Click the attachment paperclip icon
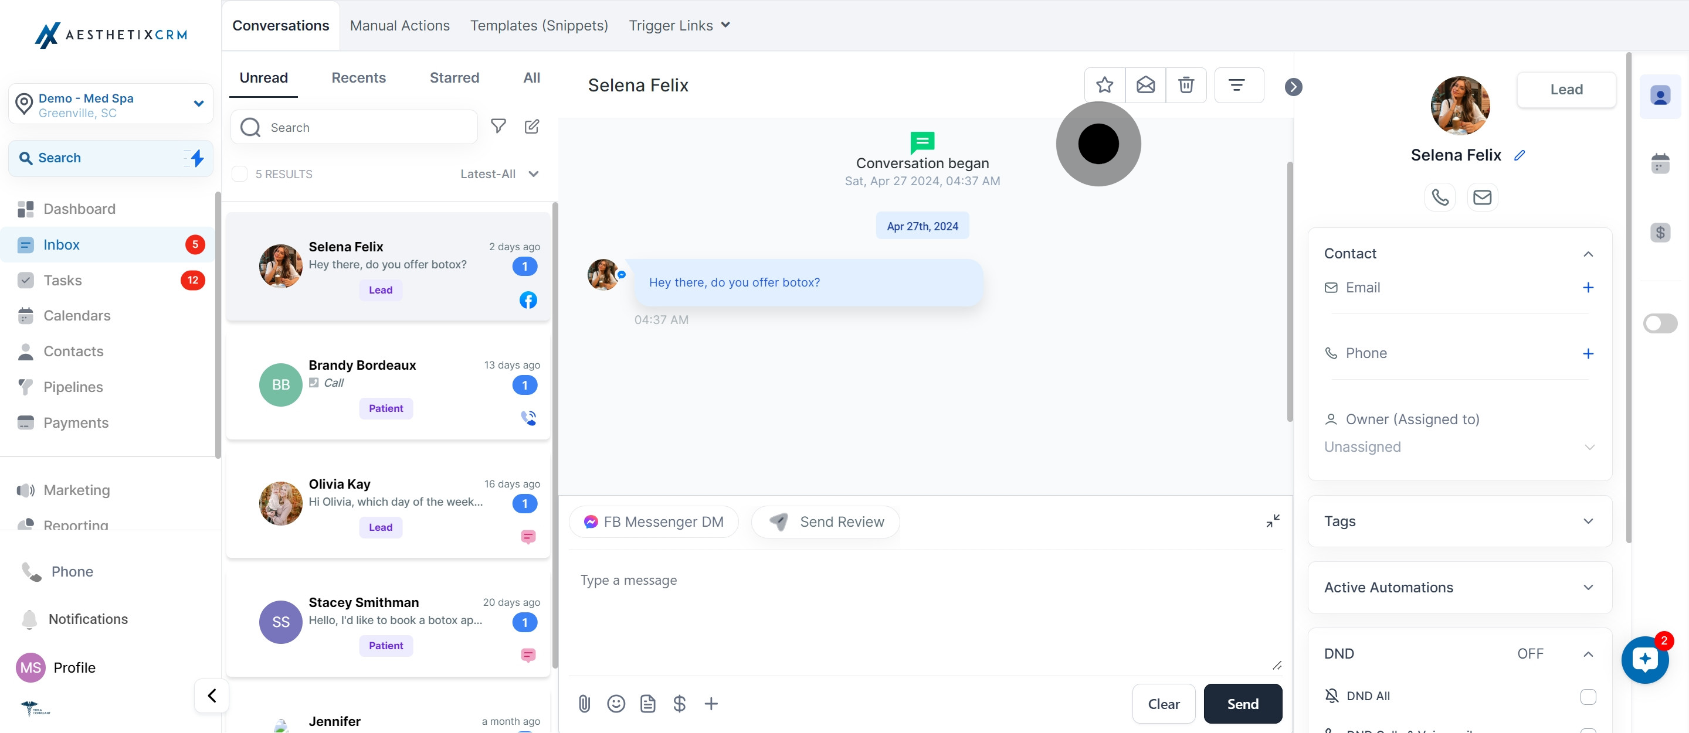 tap(584, 704)
